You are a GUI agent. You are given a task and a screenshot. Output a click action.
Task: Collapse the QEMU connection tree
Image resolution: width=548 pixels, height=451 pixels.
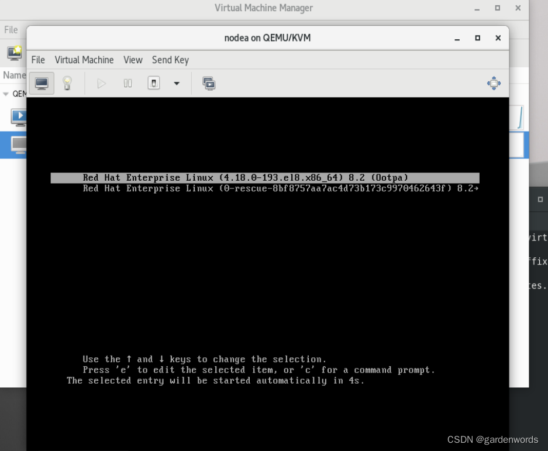6,94
